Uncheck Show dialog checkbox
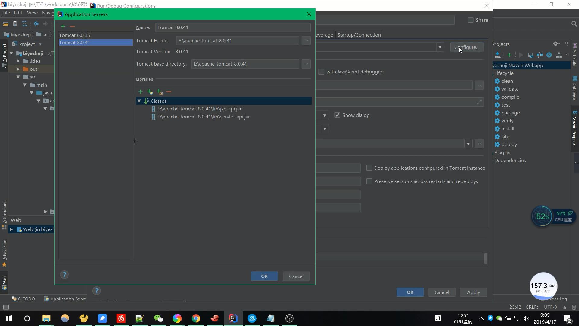Image resolution: width=579 pixels, height=326 pixels. point(337,115)
